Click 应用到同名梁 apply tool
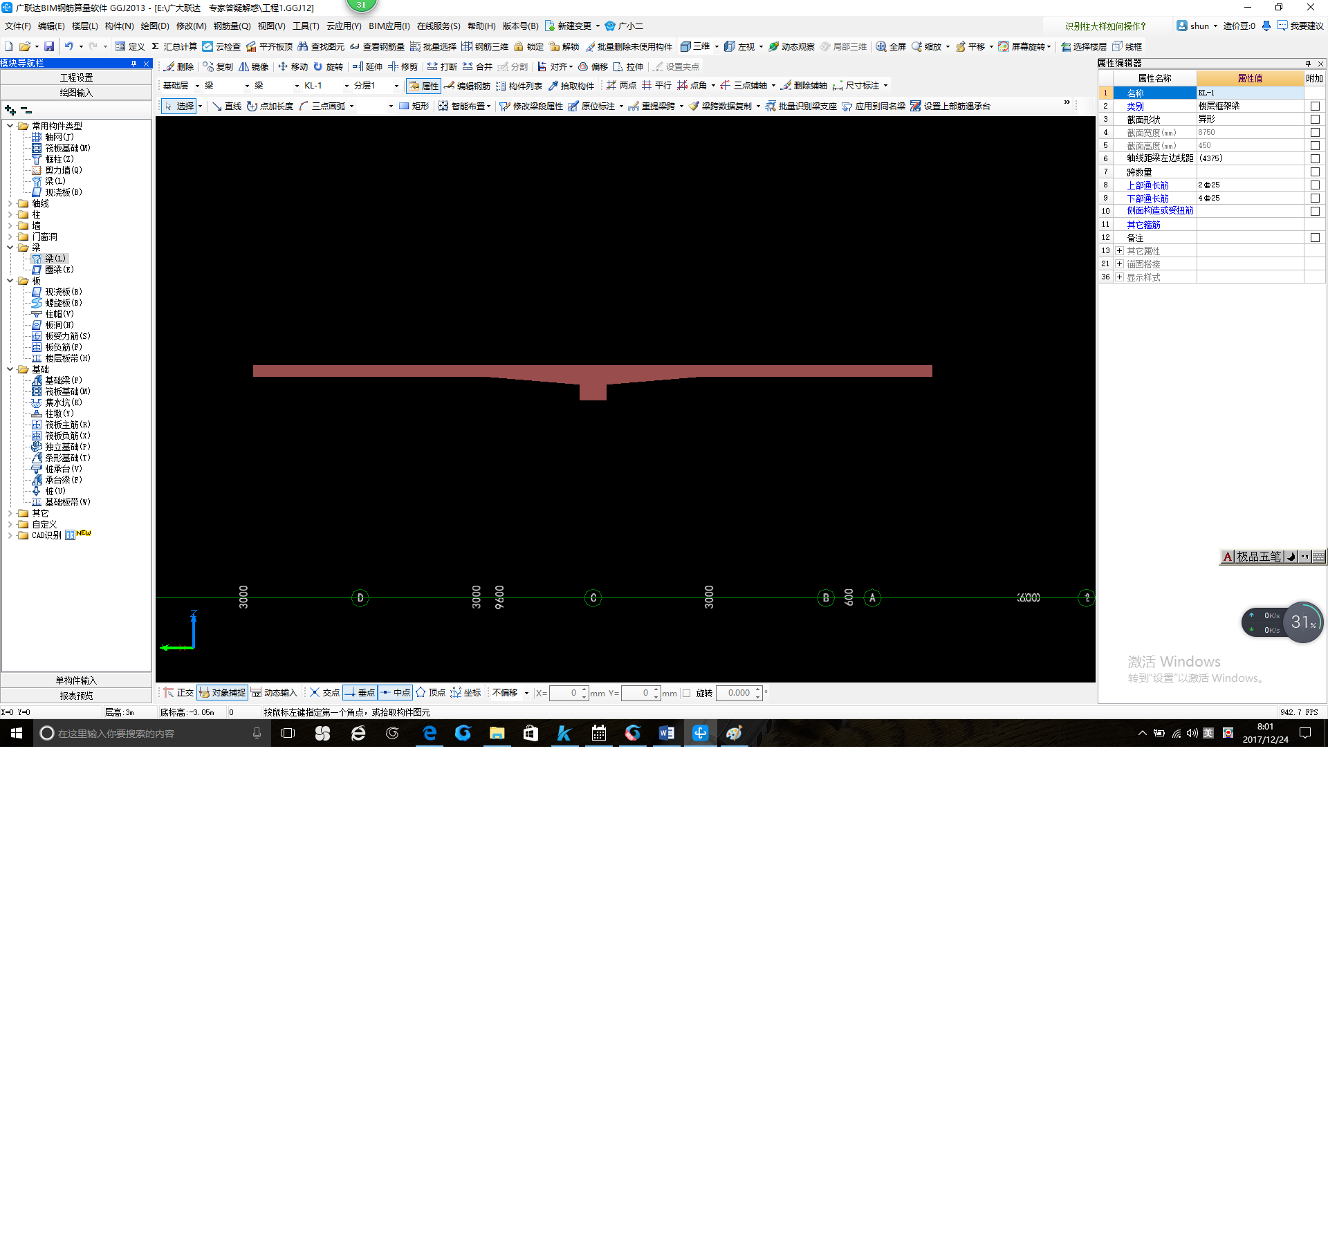 tap(874, 106)
